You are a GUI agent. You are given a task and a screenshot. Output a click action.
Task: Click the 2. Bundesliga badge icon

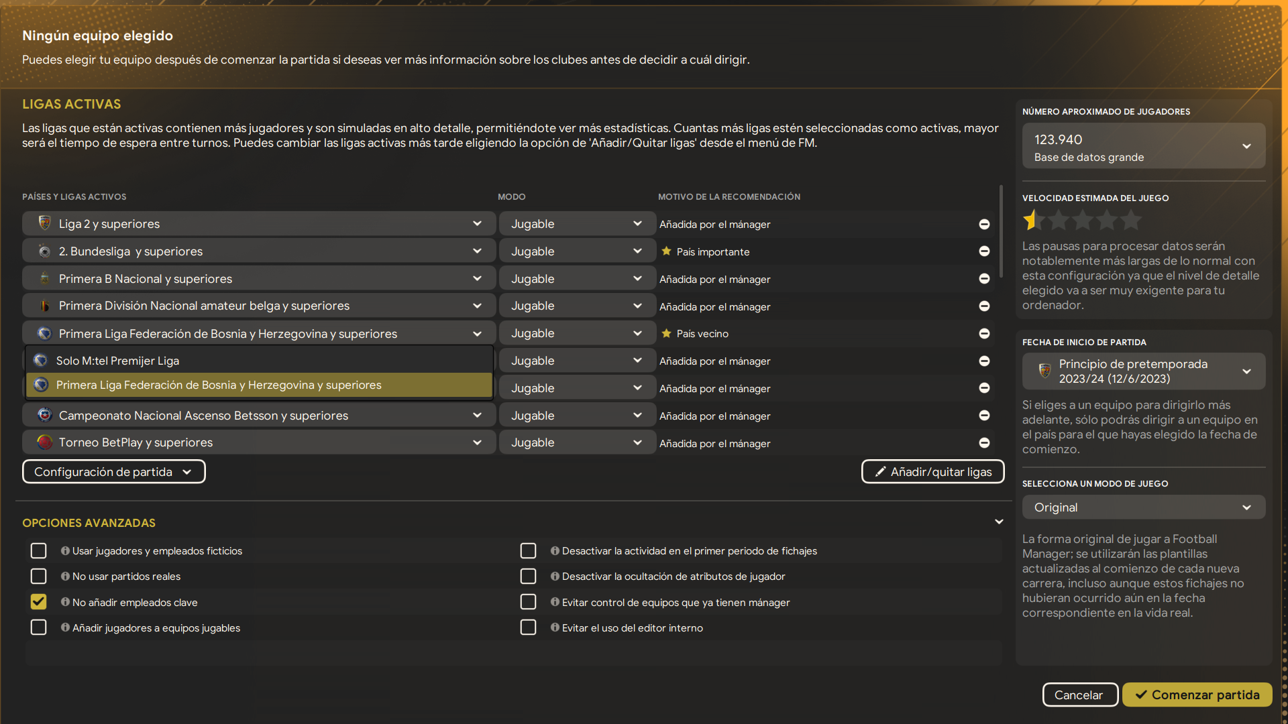[45, 251]
